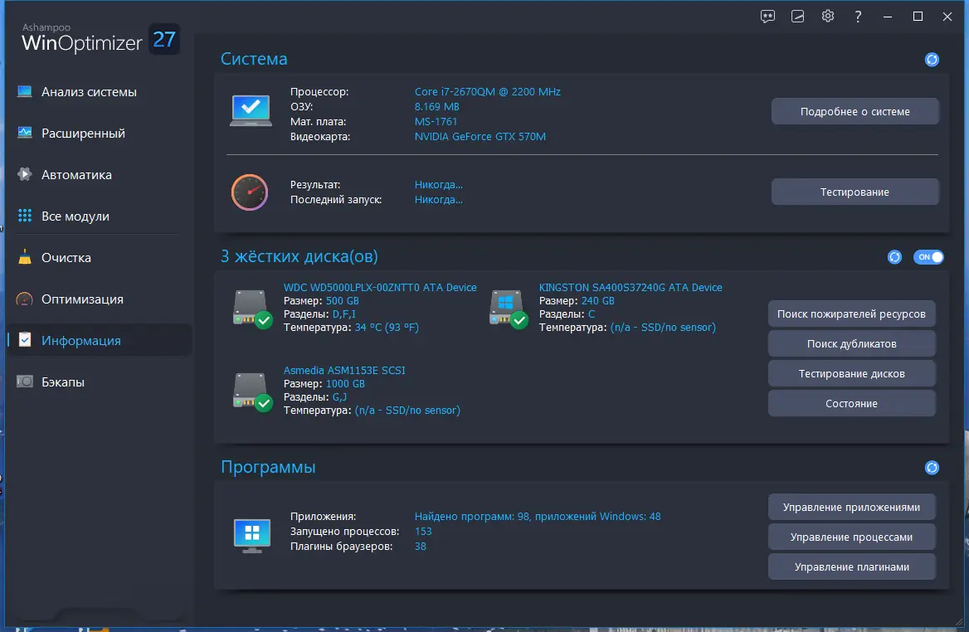The image size is (969, 632).
Task: Click the broom icon beside Очистка
Action: 25,257
